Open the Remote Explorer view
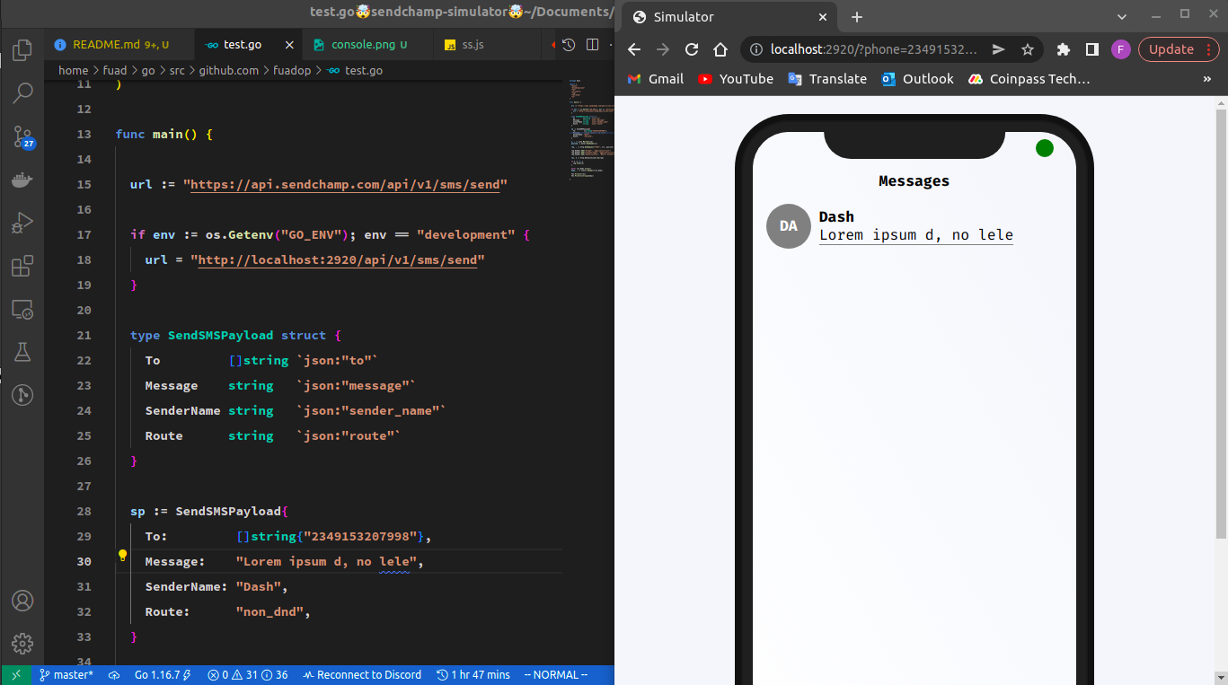Viewport: 1228px width, 685px height. click(22, 310)
